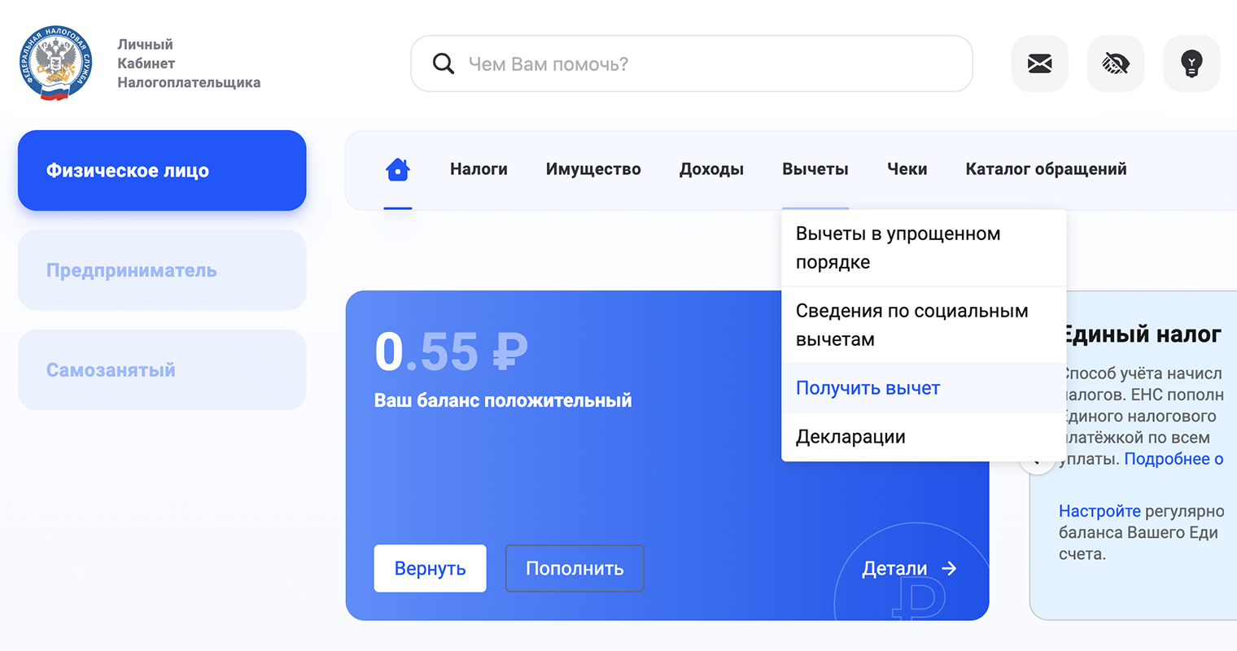Open the 'Имущество' tab

click(x=593, y=169)
